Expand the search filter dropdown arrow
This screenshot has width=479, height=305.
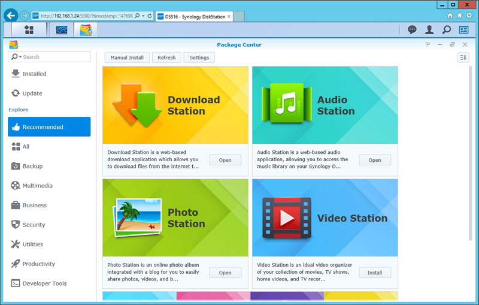(20, 57)
